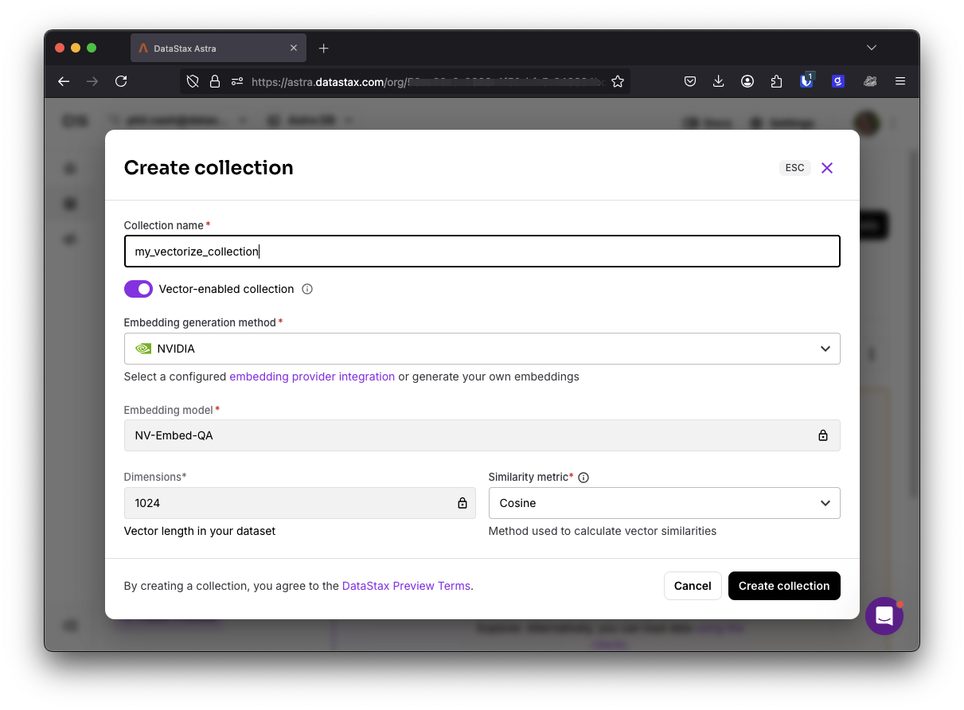This screenshot has height=710, width=964.
Task: Open a new browser tab
Action: [x=323, y=48]
